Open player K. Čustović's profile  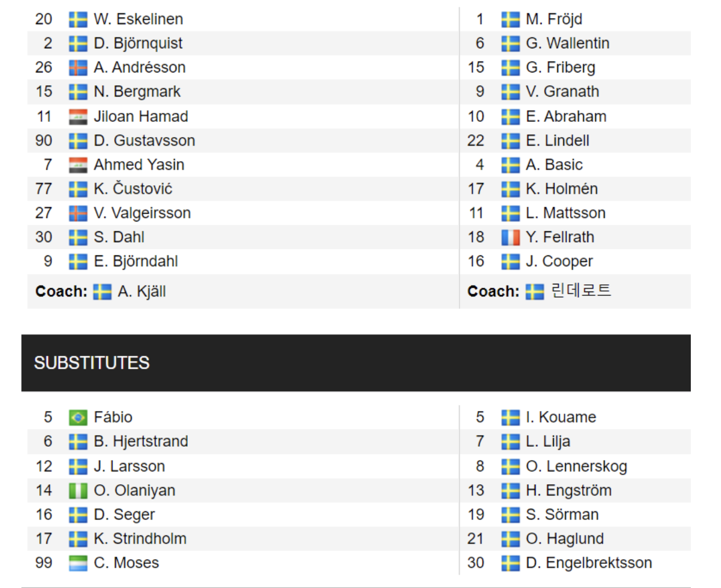point(133,189)
